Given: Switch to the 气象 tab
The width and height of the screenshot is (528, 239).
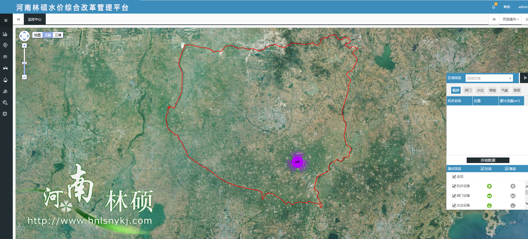Looking at the screenshot, I should [504, 90].
